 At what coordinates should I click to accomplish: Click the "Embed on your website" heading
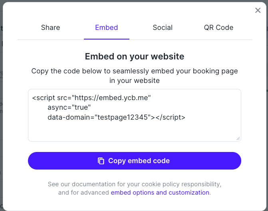point(135,56)
